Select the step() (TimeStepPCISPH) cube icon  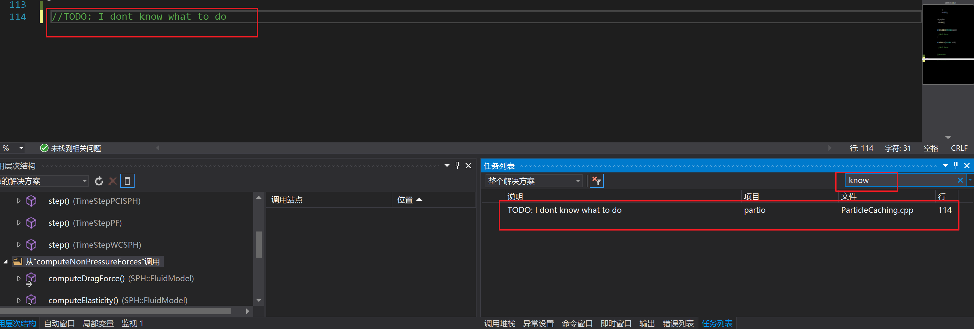(31, 201)
